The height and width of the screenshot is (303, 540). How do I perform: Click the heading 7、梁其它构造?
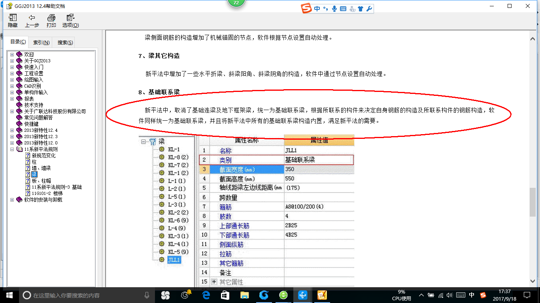click(x=159, y=56)
